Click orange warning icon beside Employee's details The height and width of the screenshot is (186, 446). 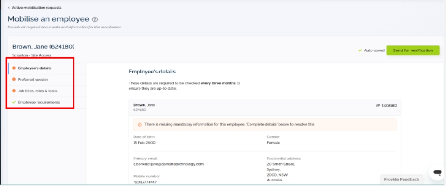(14, 68)
